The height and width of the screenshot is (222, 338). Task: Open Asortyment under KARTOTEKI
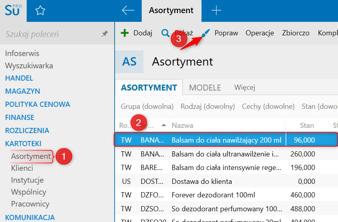(31, 156)
